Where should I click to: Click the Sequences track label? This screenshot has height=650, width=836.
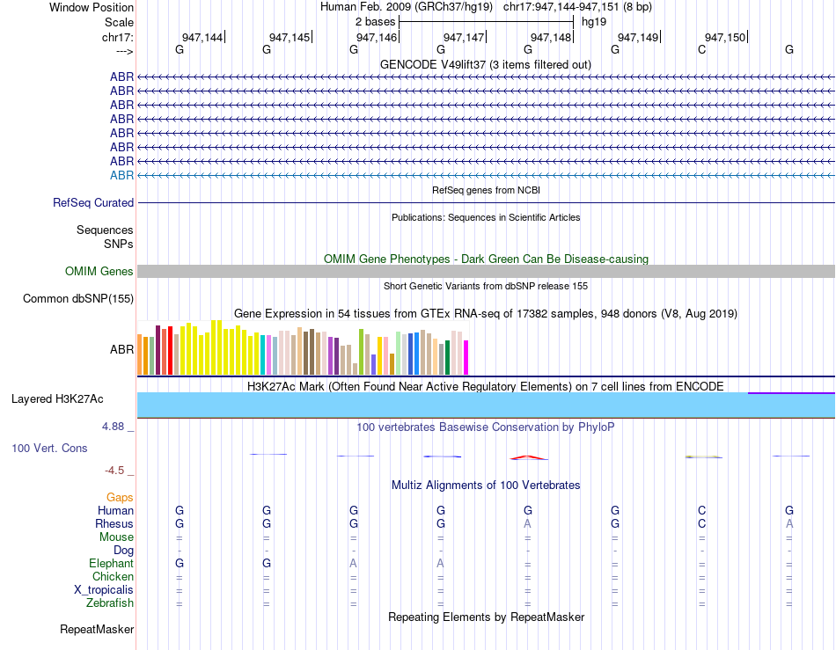pos(105,230)
